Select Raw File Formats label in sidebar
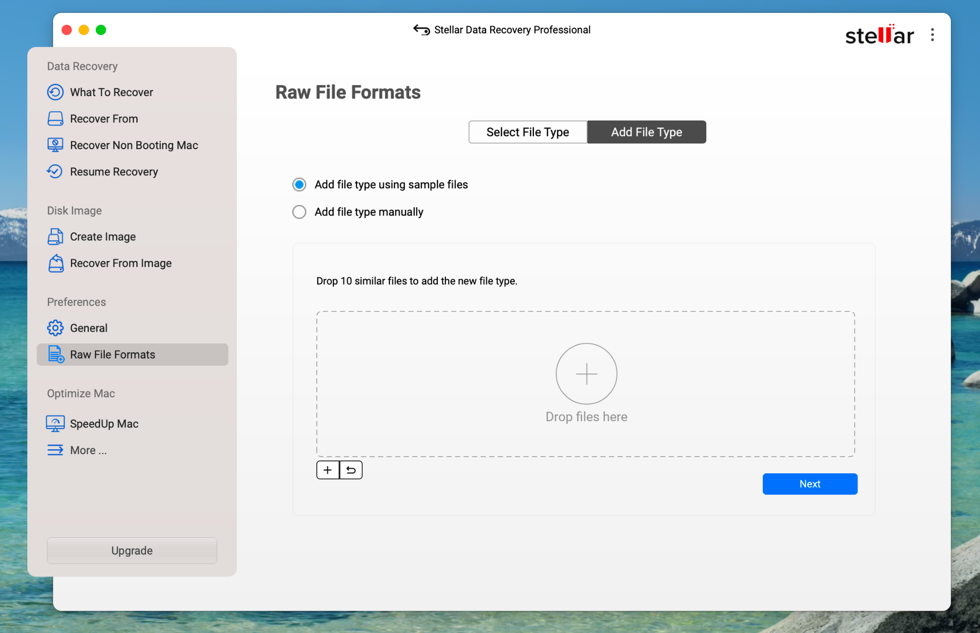This screenshot has width=980, height=633. pos(112,355)
